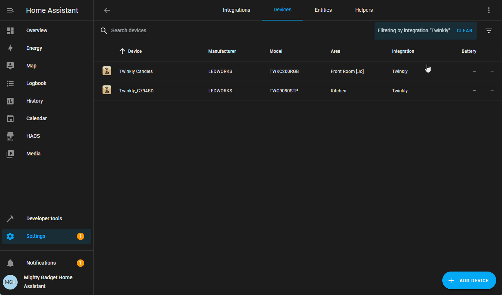Switch to the Entities tab

[323, 10]
